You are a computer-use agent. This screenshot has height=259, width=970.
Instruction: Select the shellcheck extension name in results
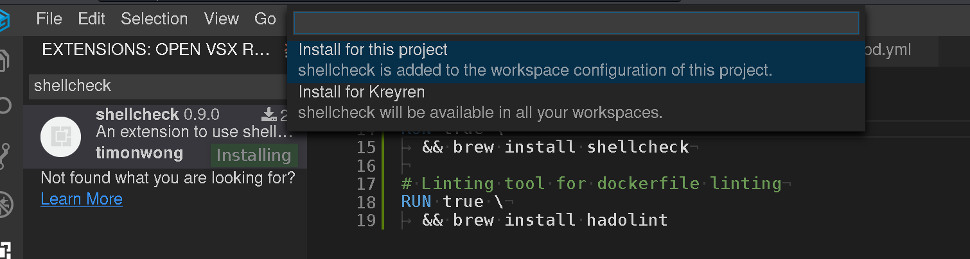[137, 115]
